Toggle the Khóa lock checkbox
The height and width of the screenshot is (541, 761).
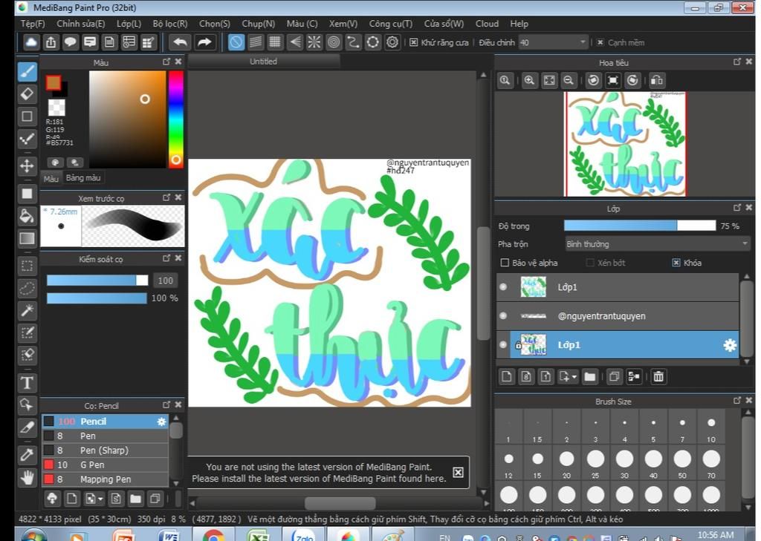tap(676, 263)
